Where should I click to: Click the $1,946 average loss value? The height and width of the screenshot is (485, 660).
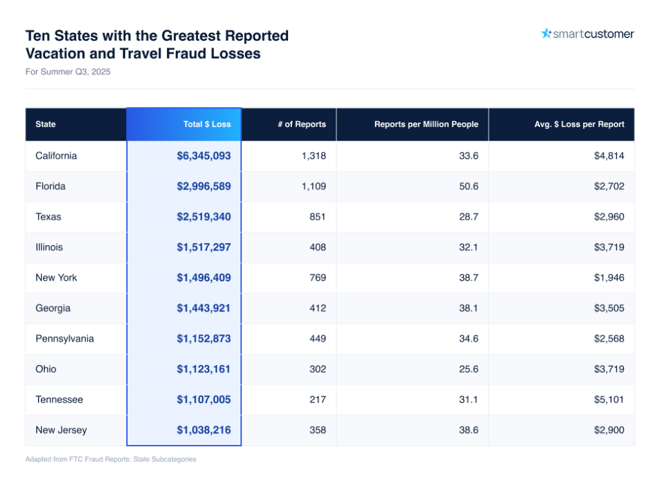tap(609, 278)
